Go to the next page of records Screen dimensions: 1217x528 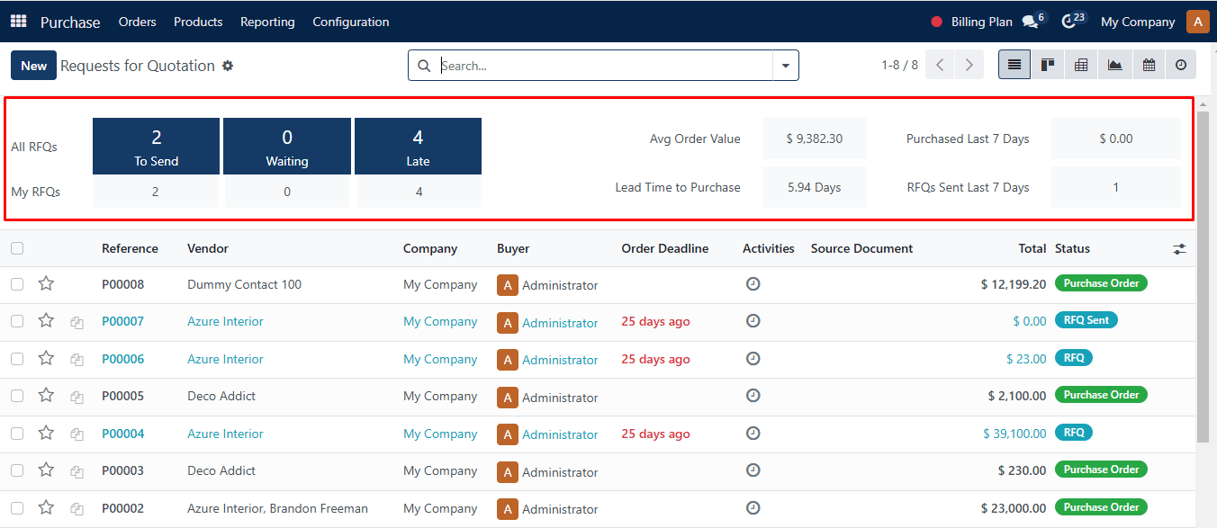coord(969,65)
